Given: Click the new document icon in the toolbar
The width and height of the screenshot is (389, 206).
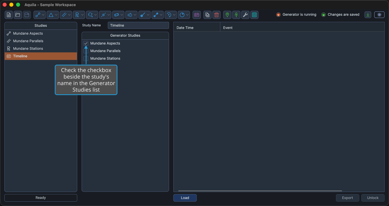Looking at the screenshot, I should tap(9, 15).
